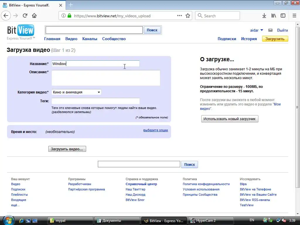Open the Категория видео dropdown
This screenshot has height=225, width=300.
point(76,92)
